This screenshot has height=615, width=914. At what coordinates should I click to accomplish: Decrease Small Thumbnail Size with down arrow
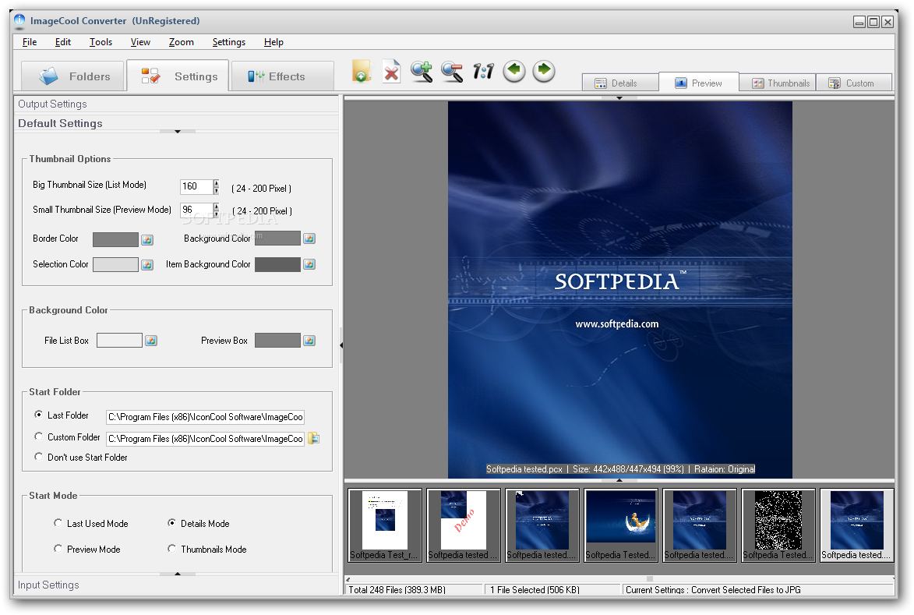pos(217,214)
